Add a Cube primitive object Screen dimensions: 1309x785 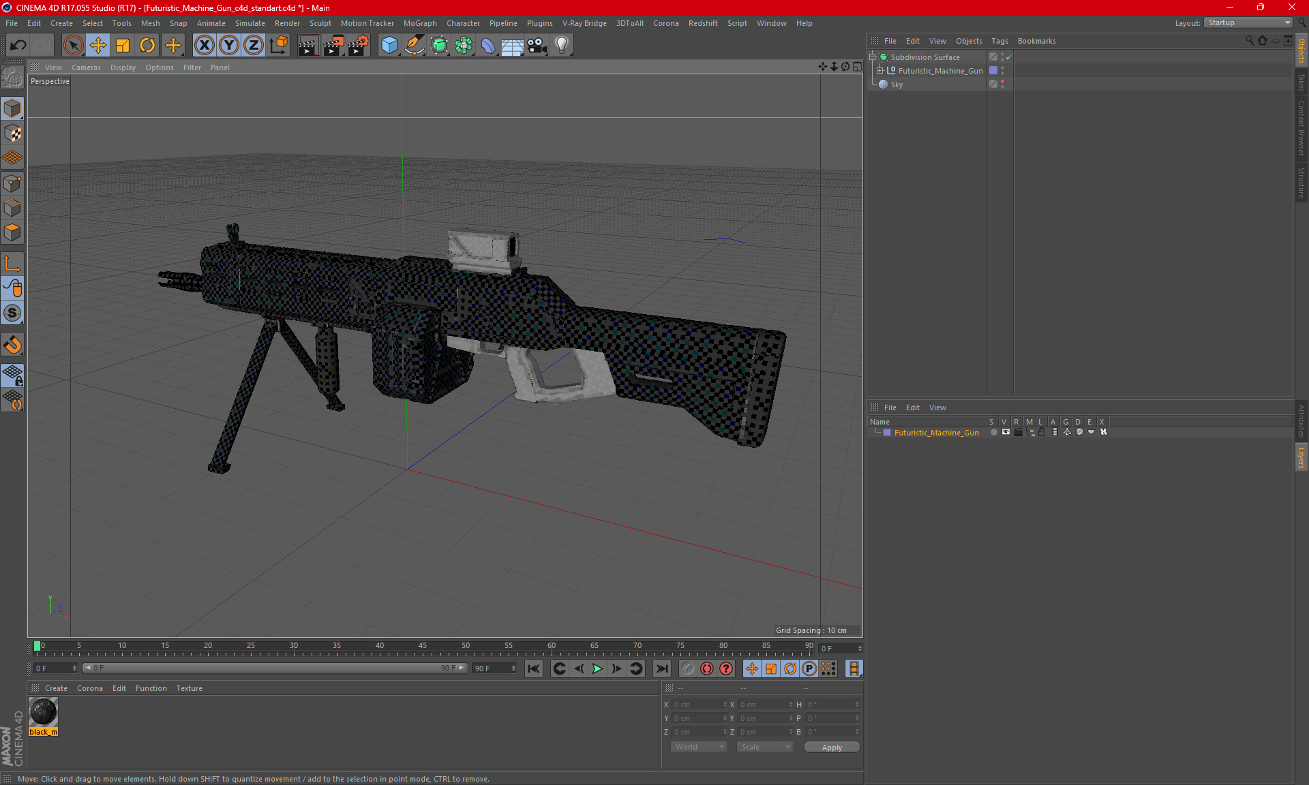[x=389, y=46]
